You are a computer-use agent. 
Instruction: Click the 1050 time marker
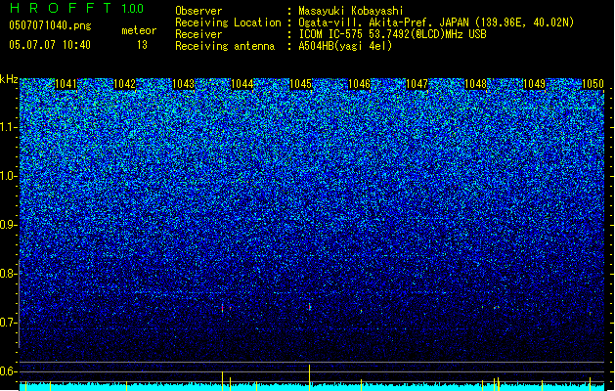593,84
